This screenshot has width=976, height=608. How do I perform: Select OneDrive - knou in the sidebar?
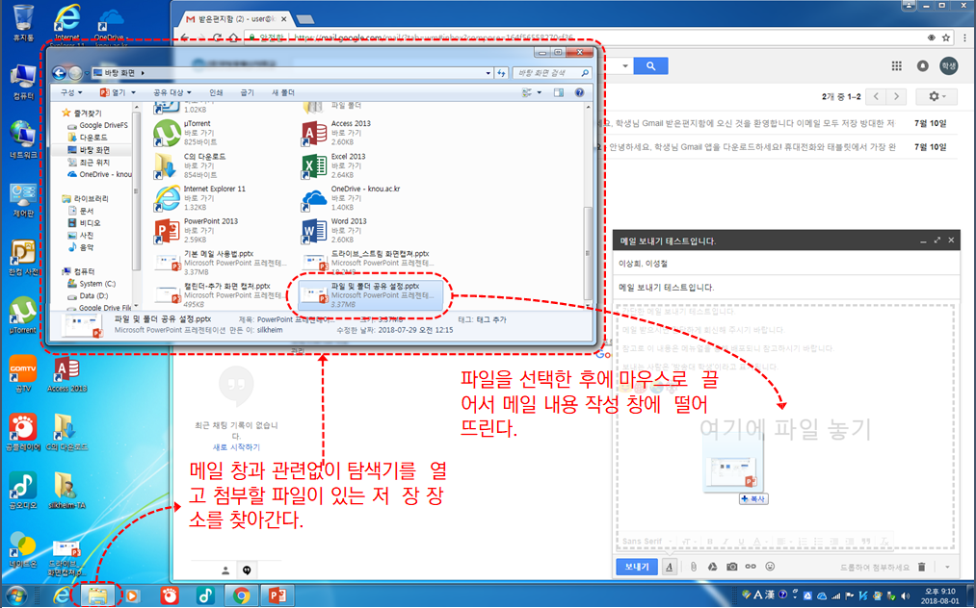[99, 175]
